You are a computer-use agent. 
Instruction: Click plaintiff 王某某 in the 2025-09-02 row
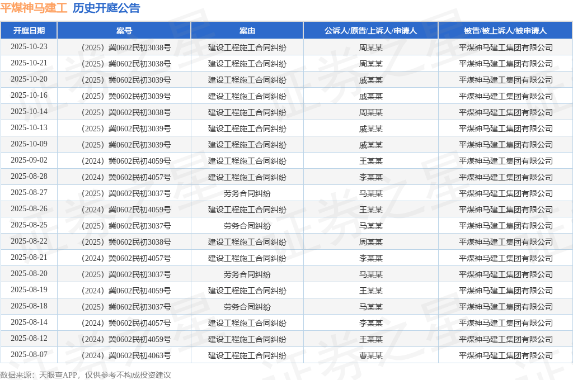[370, 161]
